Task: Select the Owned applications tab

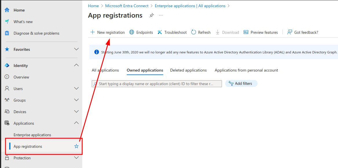Action: (x=145, y=70)
